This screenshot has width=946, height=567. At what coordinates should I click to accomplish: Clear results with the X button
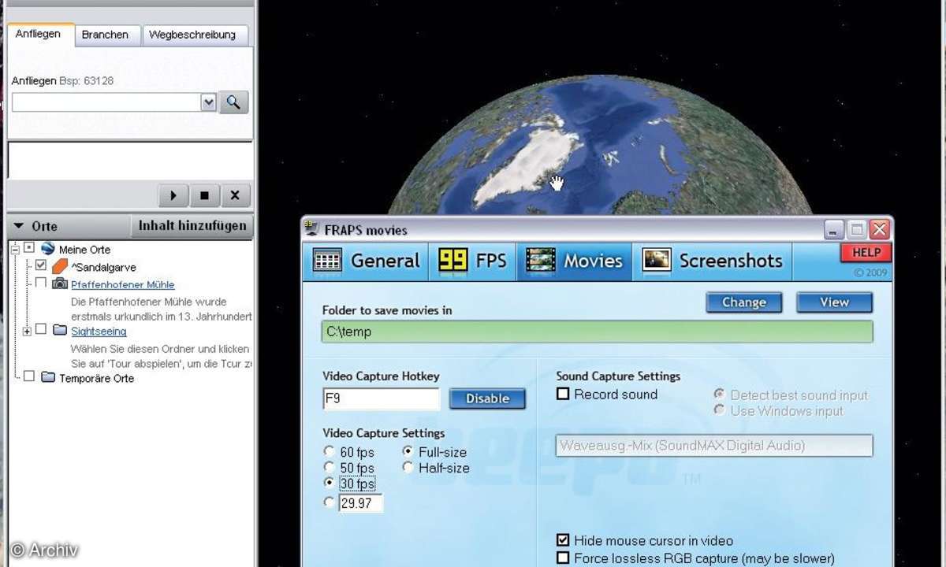coord(235,195)
